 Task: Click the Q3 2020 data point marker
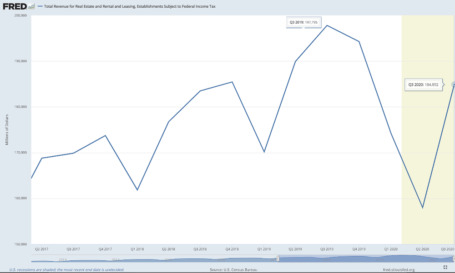click(454, 84)
